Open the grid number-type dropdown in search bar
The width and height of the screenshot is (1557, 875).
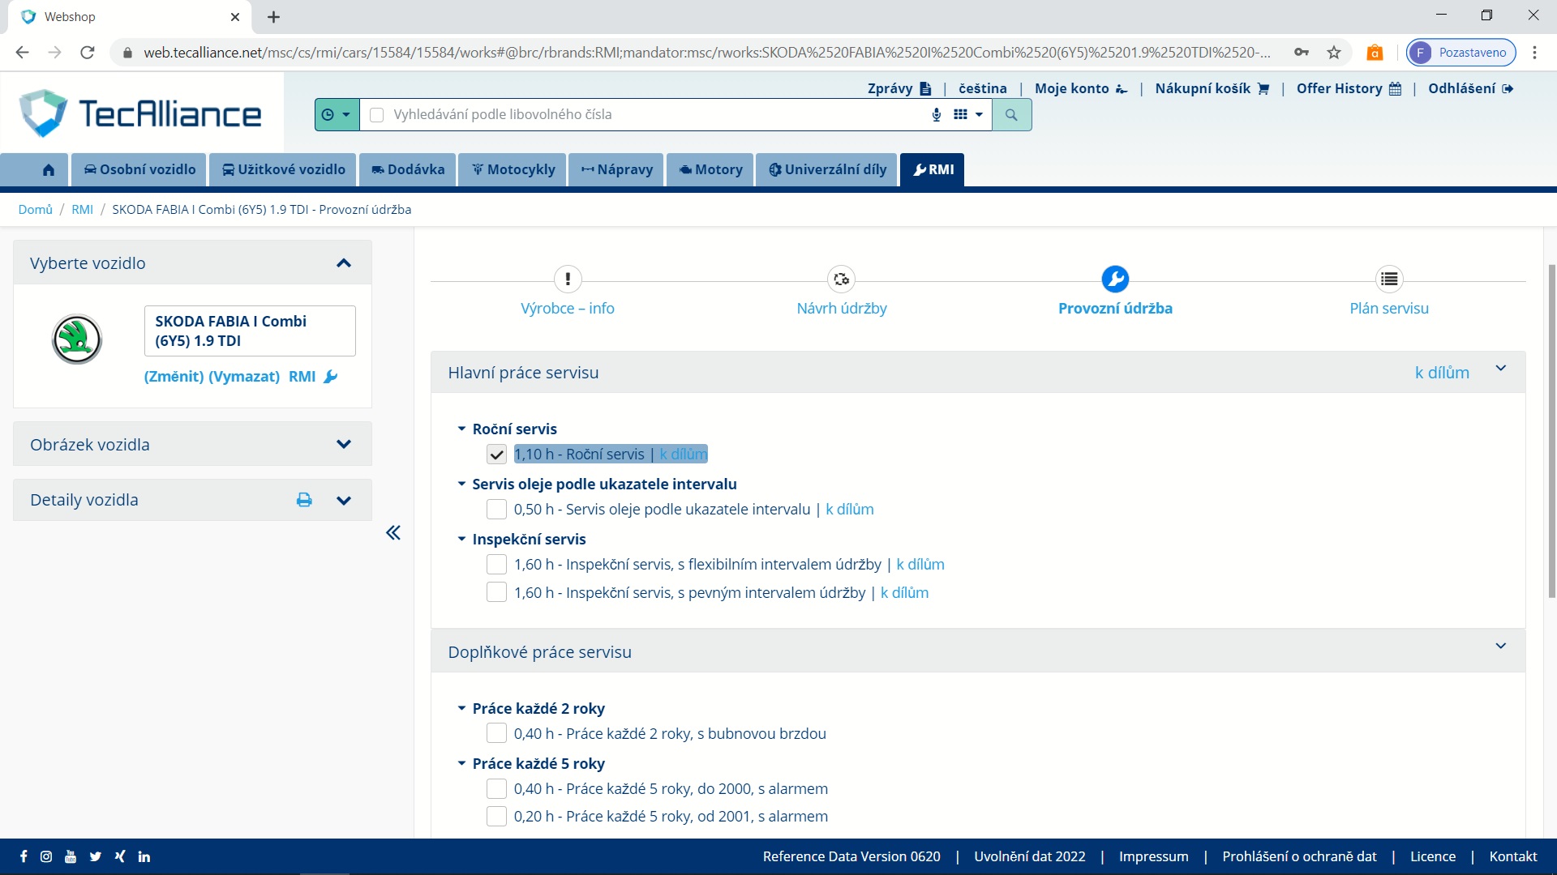[x=968, y=115]
